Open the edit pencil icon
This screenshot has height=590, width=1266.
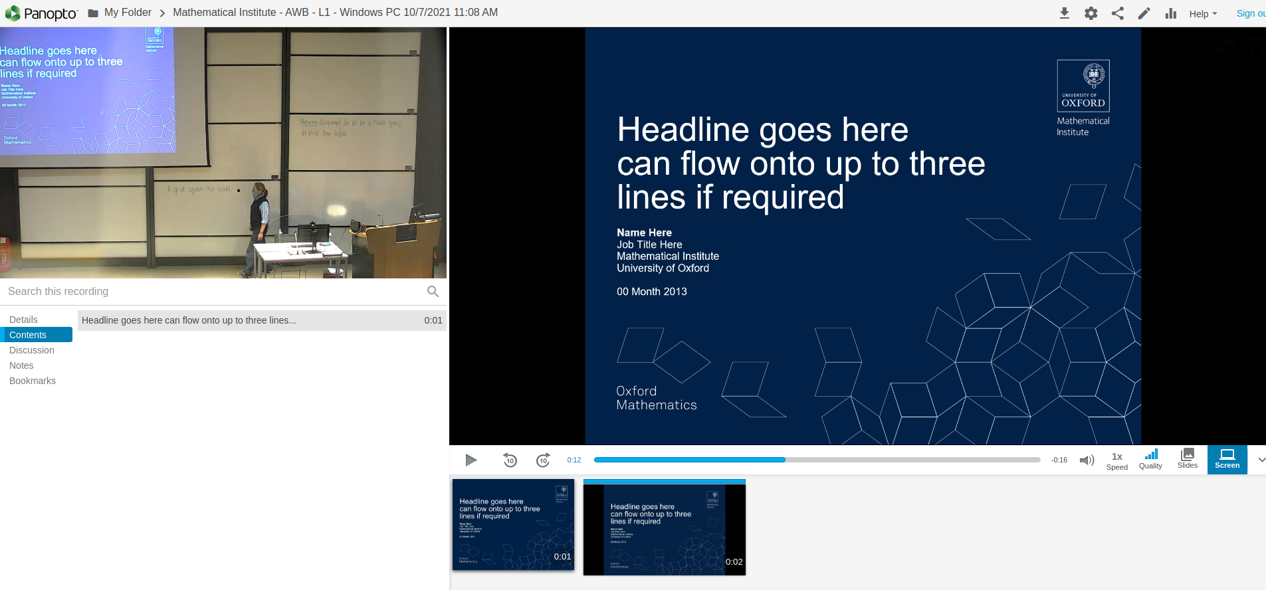point(1144,13)
